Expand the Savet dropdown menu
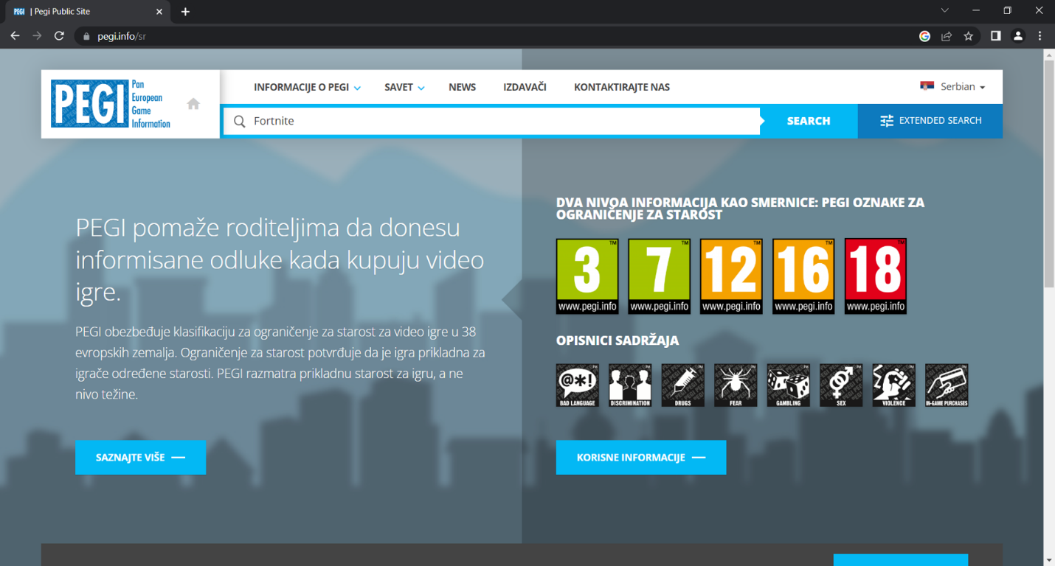Viewport: 1055px width, 566px height. (x=404, y=87)
